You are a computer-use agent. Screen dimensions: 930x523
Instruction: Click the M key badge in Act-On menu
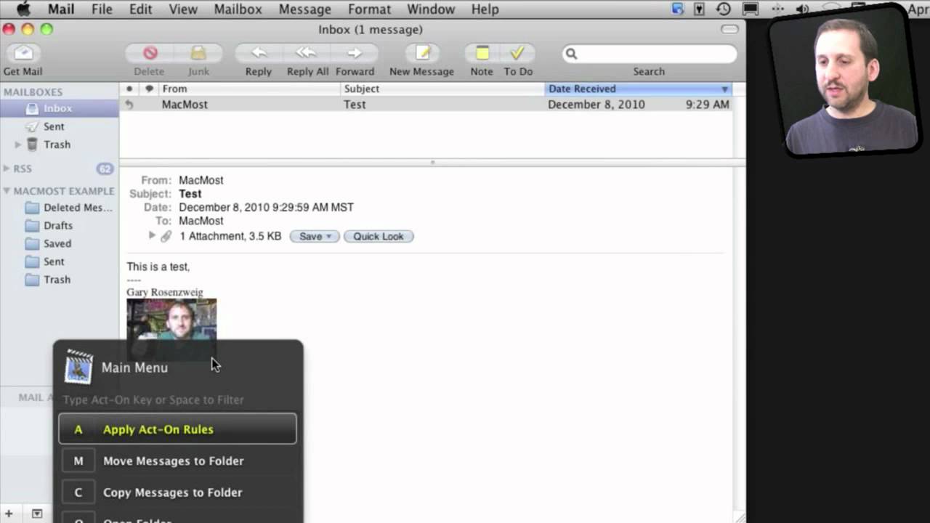tap(78, 461)
